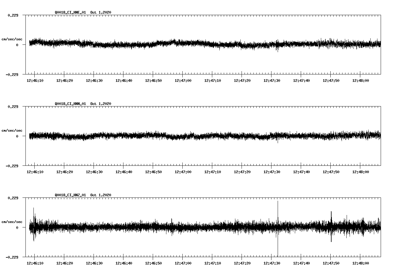Click the 12:46:10 timestamp under the top plot
This screenshot has height=274, width=402.
click(x=35, y=80)
